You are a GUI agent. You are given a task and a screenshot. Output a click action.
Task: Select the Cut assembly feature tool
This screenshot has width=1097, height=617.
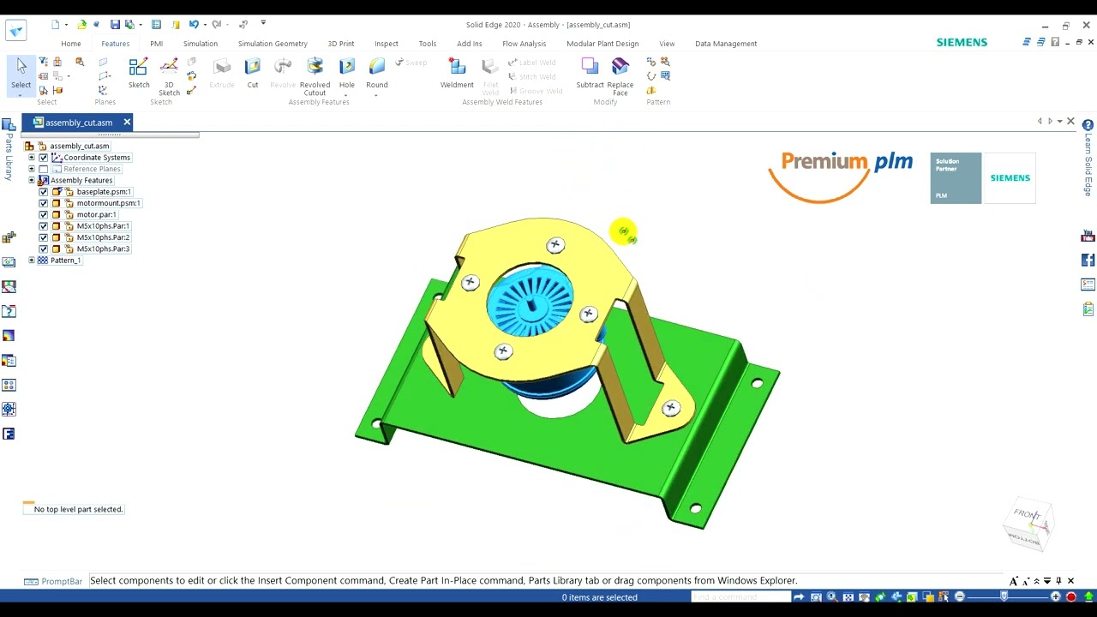(x=252, y=73)
